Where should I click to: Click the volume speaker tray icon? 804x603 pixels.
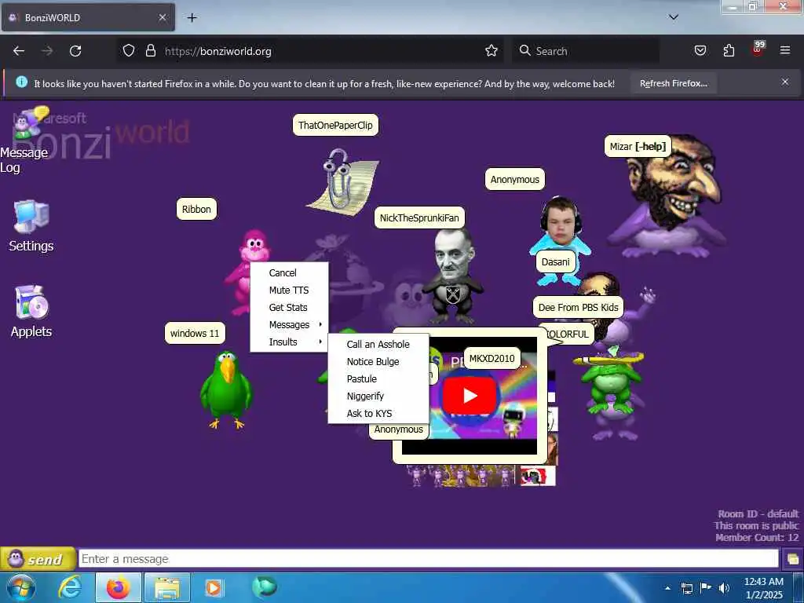pos(724,587)
